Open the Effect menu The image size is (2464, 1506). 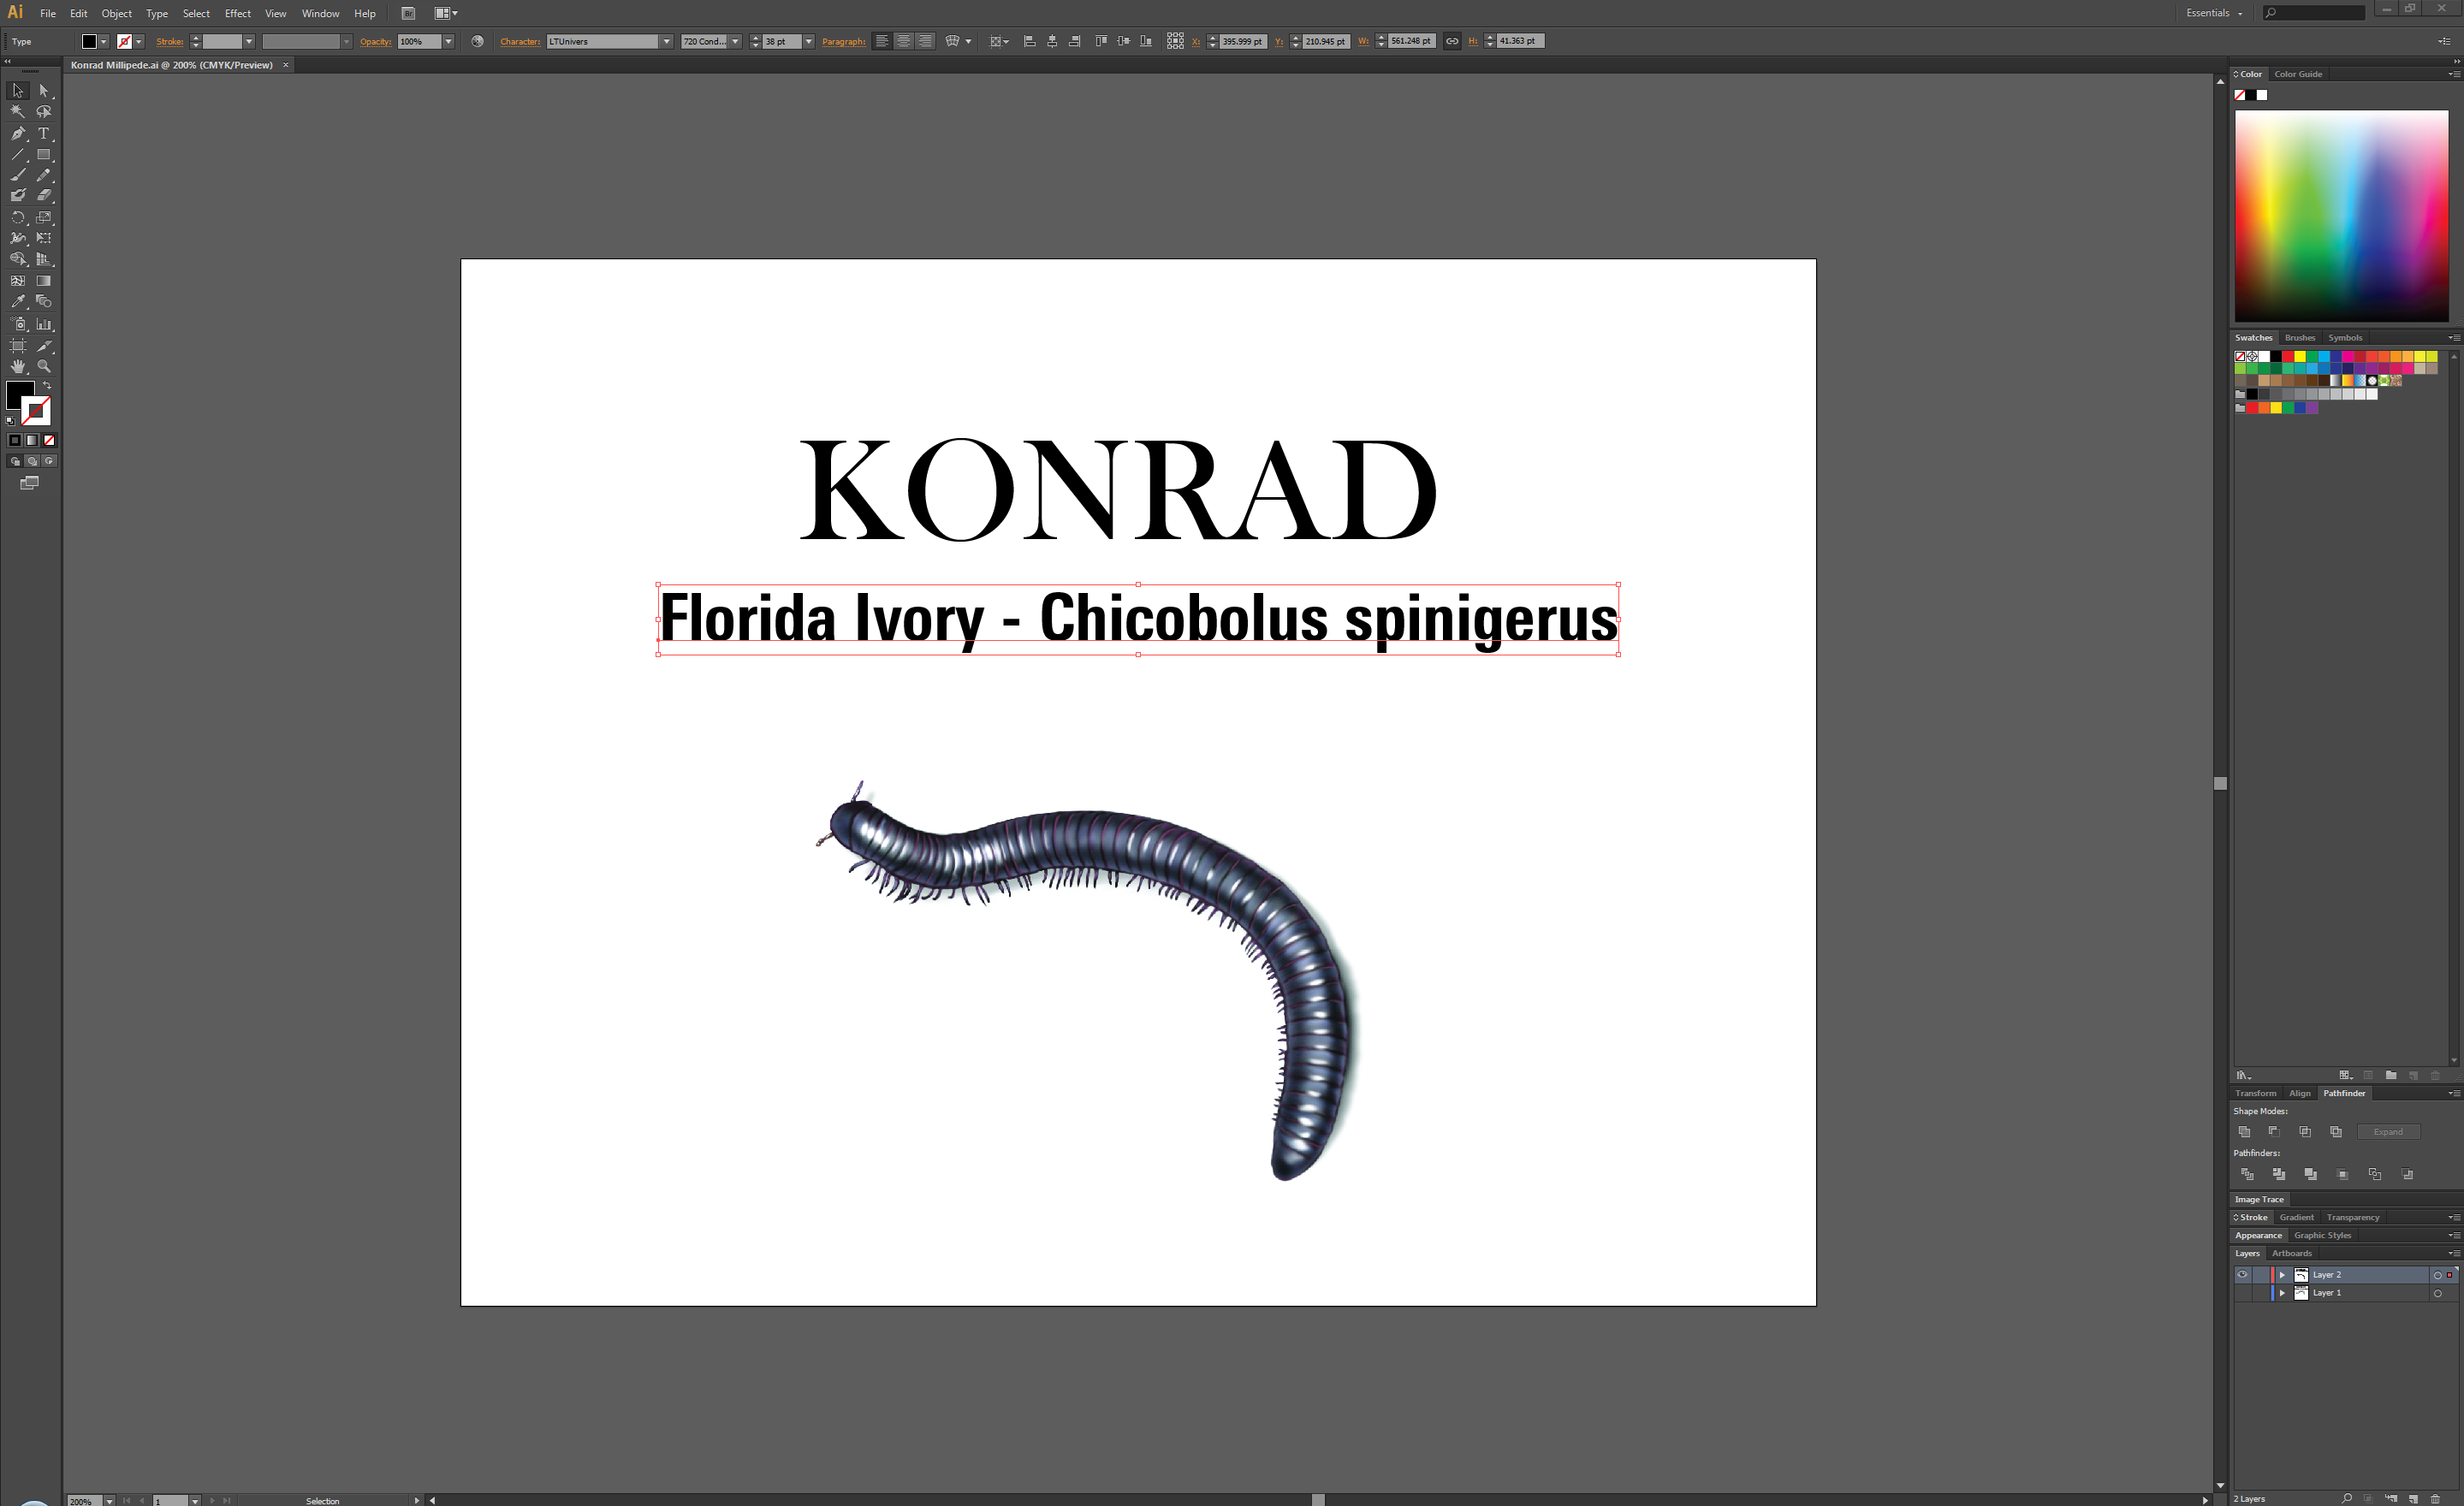[237, 13]
